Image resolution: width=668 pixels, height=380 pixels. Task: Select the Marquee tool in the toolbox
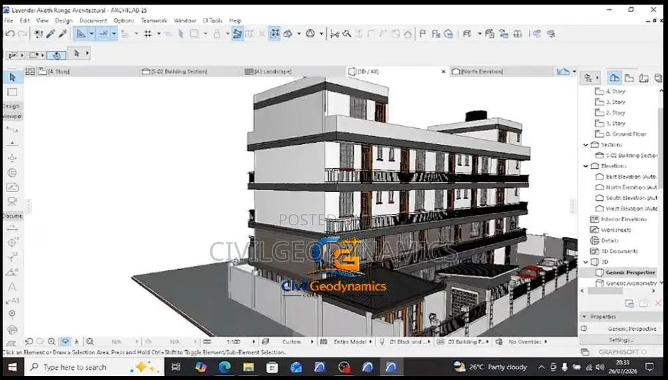point(13,92)
